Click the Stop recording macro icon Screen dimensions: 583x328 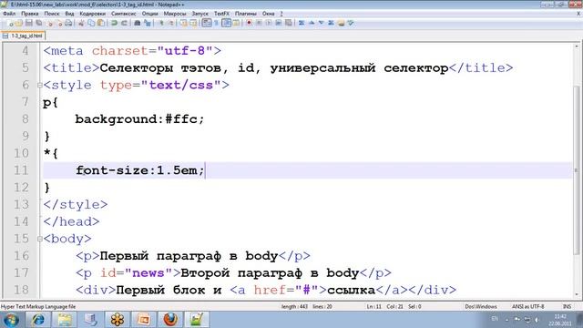[259, 23]
